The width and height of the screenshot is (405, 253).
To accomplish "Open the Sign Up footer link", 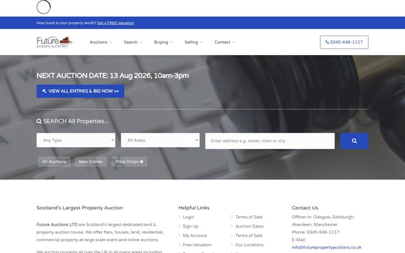I will 191,227.
